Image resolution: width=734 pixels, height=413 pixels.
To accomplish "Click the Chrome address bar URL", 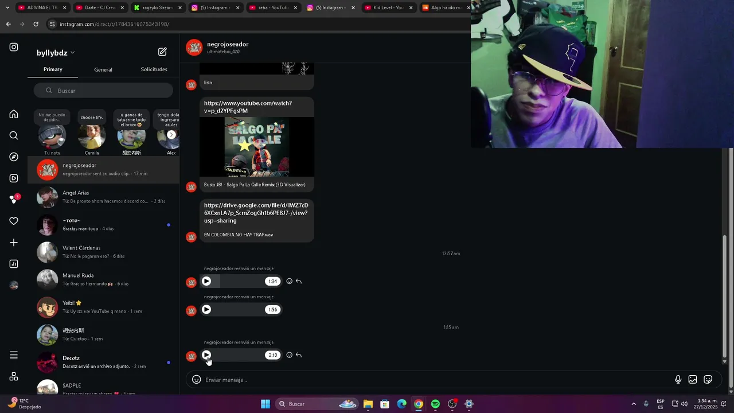I will coord(114,24).
